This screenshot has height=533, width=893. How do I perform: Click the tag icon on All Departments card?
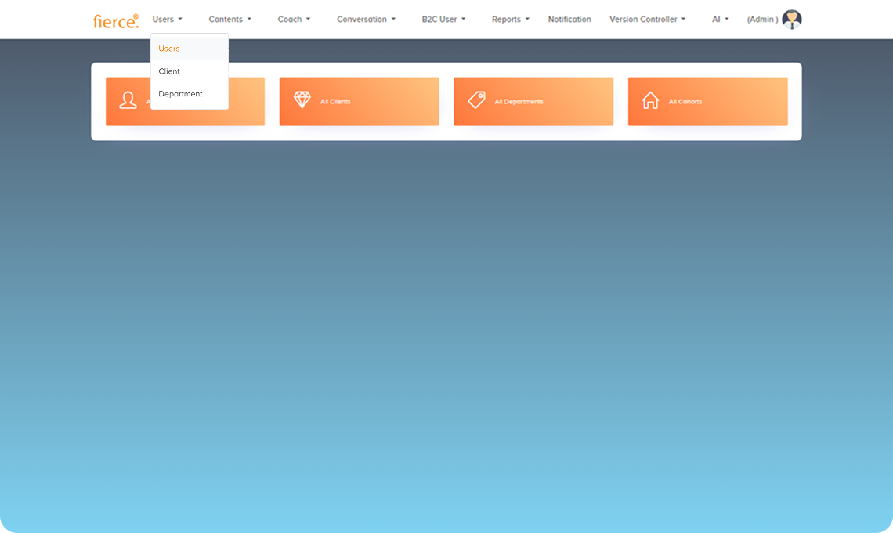pyautogui.click(x=476, y=100)
